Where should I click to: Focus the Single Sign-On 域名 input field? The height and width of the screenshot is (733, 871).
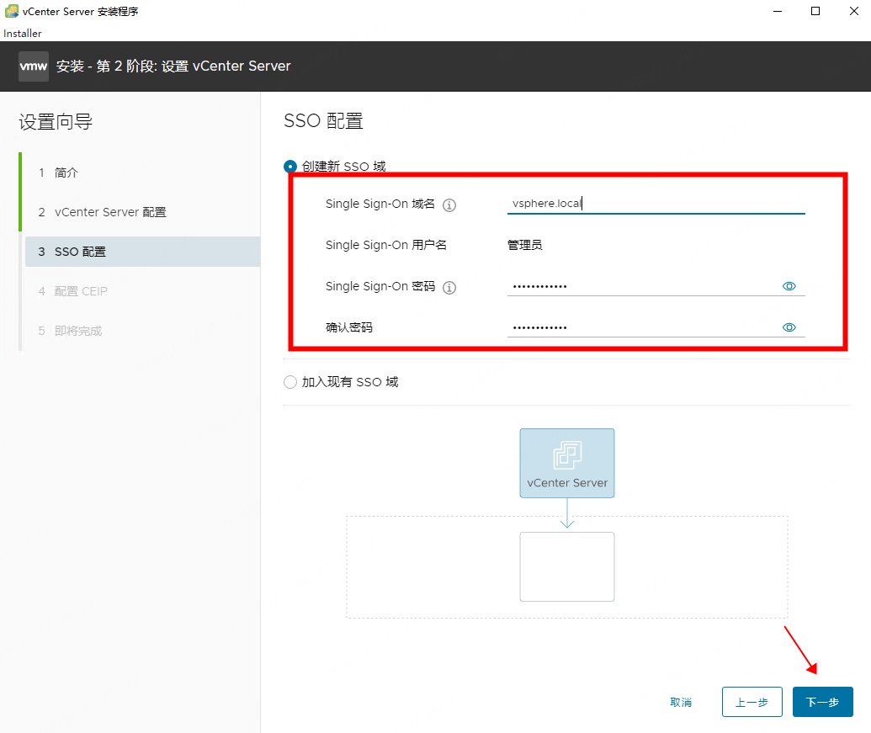pyautogui.click(x=656, y=204)
